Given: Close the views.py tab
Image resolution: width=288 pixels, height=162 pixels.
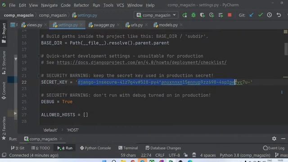Looking at the screenshot, I should coord(45,25).
